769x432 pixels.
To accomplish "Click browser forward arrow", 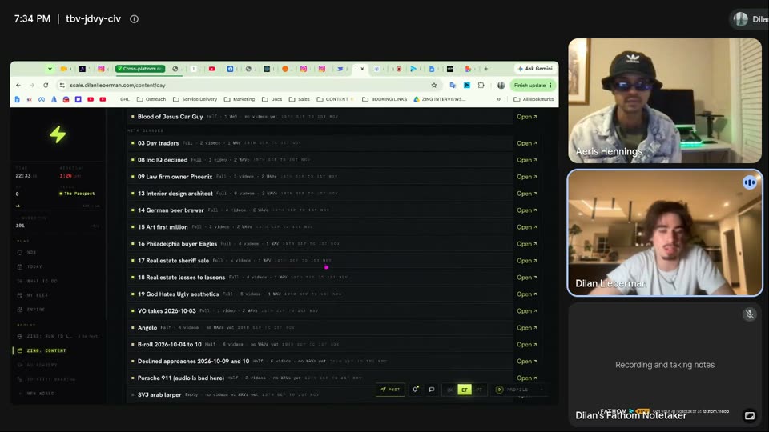I will (32, 86).
